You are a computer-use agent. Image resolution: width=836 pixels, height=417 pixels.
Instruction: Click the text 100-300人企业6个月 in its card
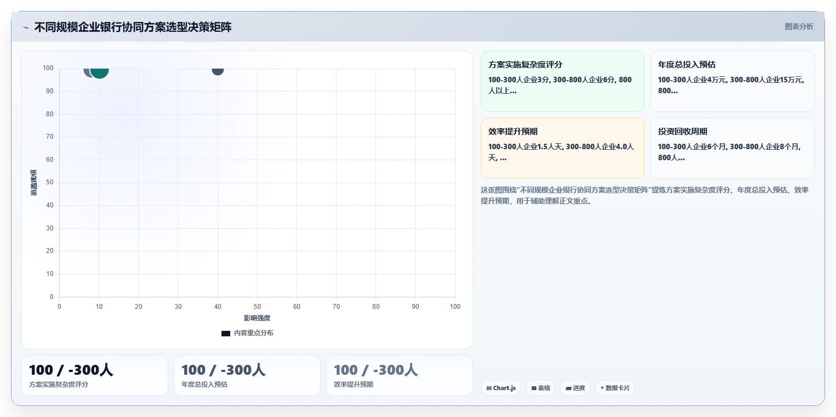[x=692, y=146]
